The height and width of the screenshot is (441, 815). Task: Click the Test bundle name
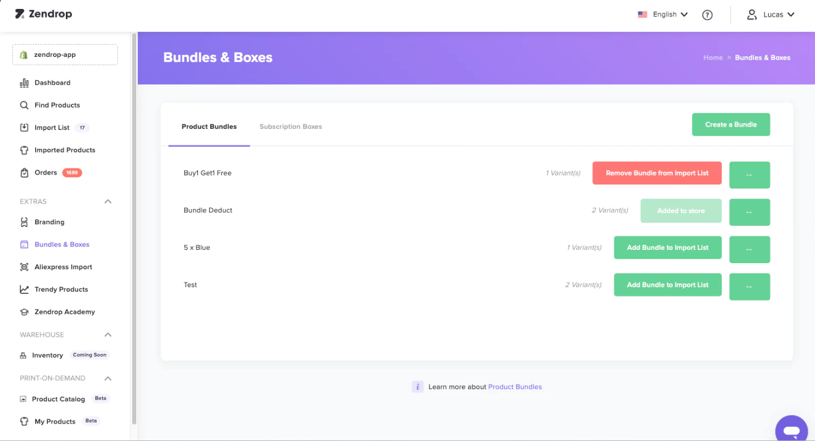[x=190, y=285]
